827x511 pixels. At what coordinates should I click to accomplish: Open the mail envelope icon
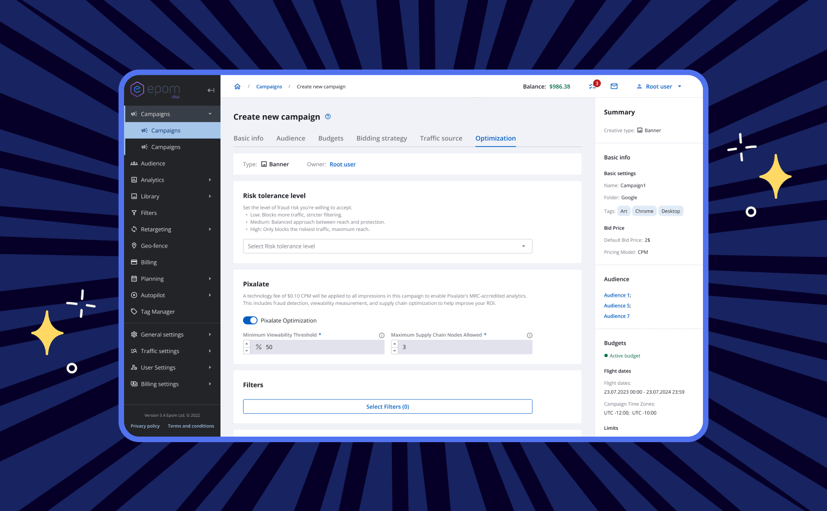click(x=614, y=86)
